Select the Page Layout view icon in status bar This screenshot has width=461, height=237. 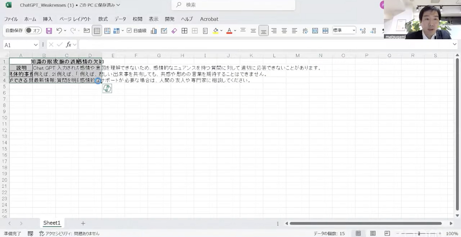click(373, 233)
